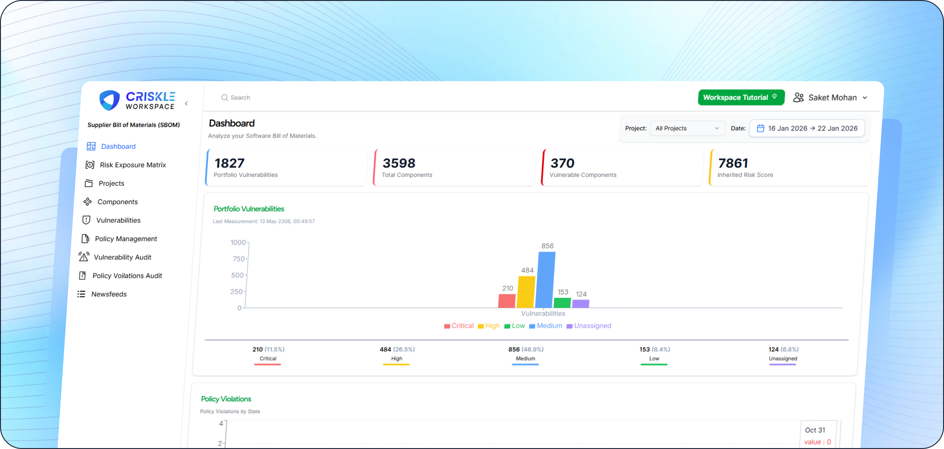944x449 pixels.
Task: Expand the Saket Mohan user menu
Action: point(831,97)
